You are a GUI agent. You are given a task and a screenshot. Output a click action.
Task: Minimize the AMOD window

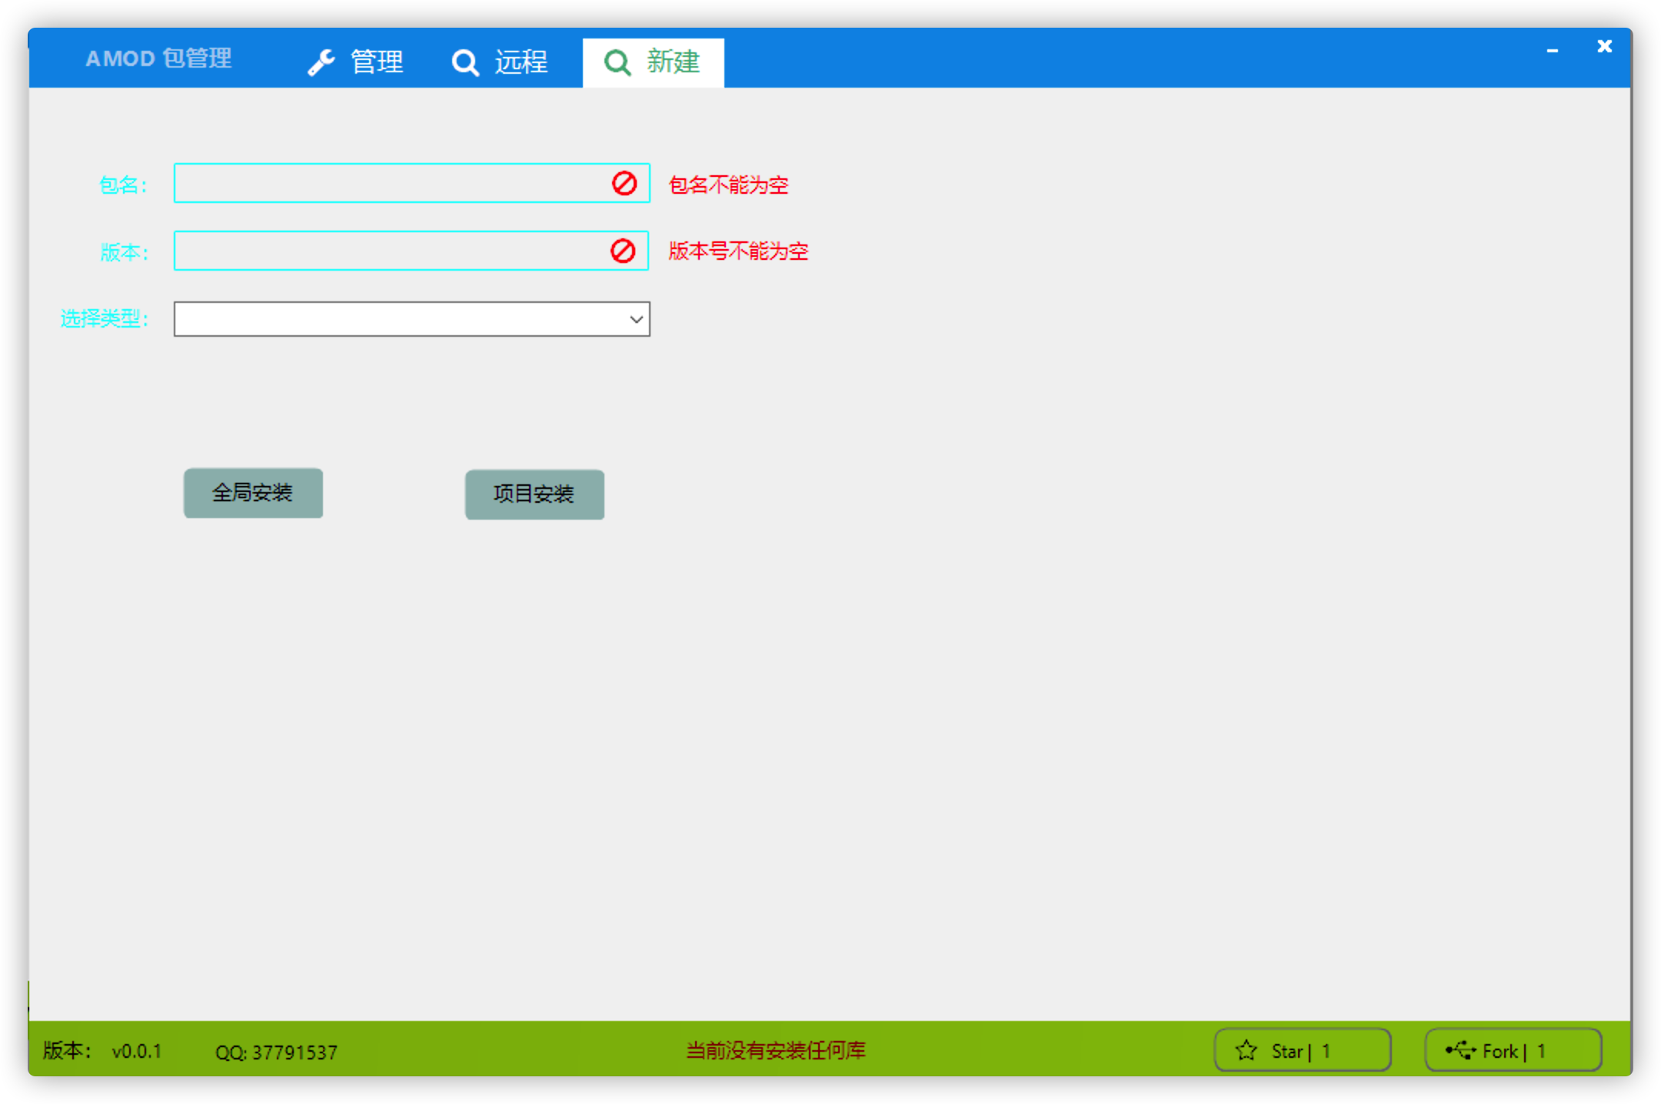[x=1553, y=49]
